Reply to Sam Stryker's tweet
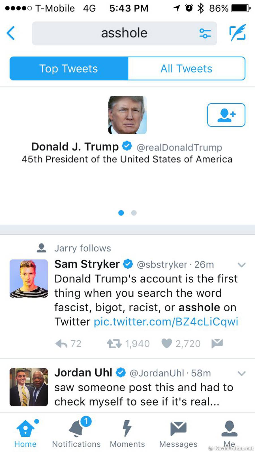This screenshot has height=452, width=255. point(61,344)
